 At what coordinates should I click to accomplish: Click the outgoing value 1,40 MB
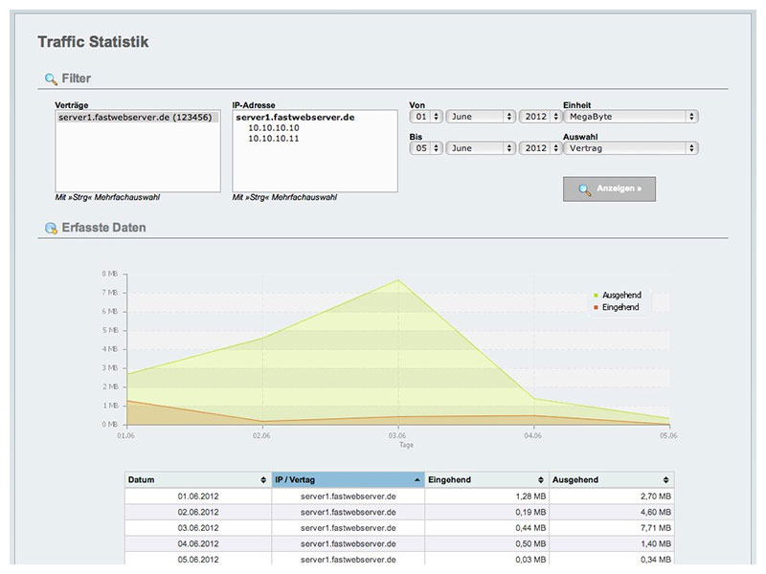coord(656,543)
